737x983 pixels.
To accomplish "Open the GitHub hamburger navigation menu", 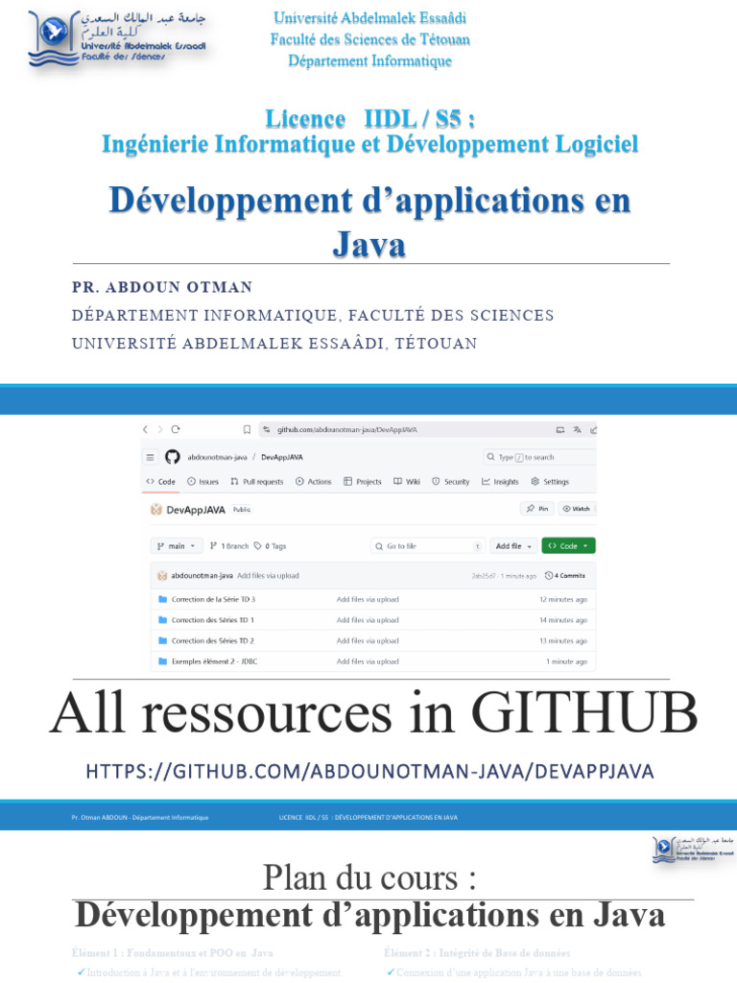I will pyautogui.click(x=151, y=457).
